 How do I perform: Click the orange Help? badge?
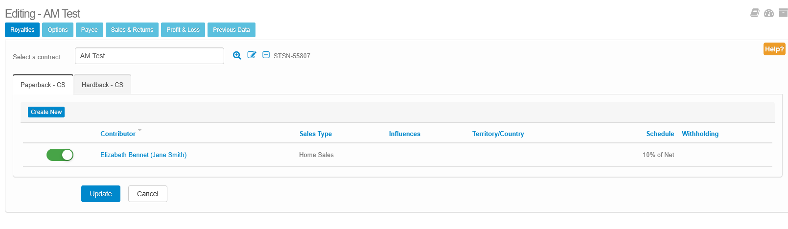774,49
